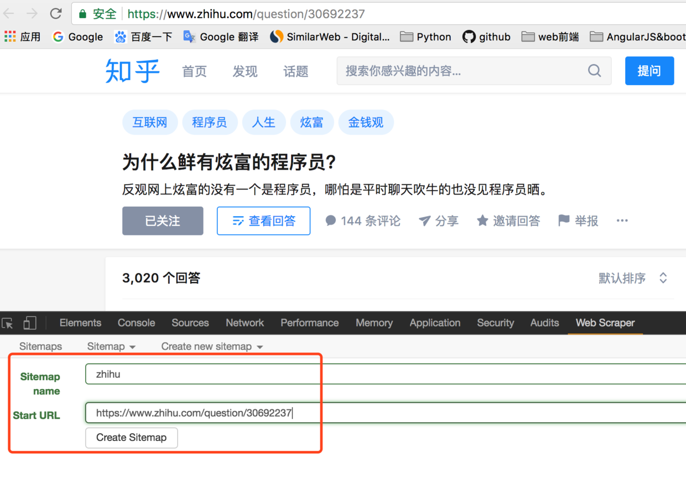
Task: Click the 提问 button
Action: pos(649,71)
